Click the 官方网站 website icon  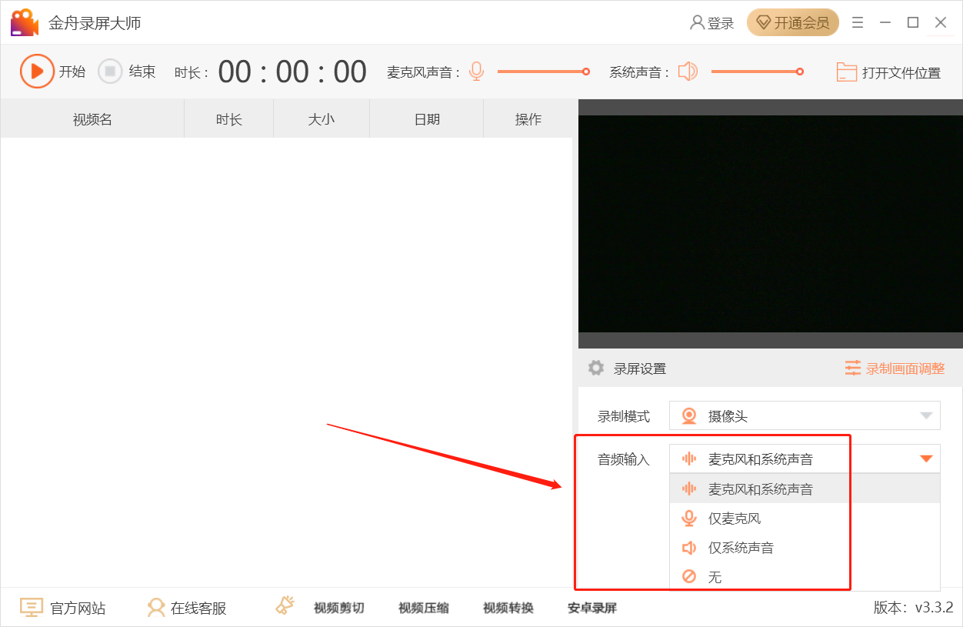pyautogui.click(x=31, y=608)
